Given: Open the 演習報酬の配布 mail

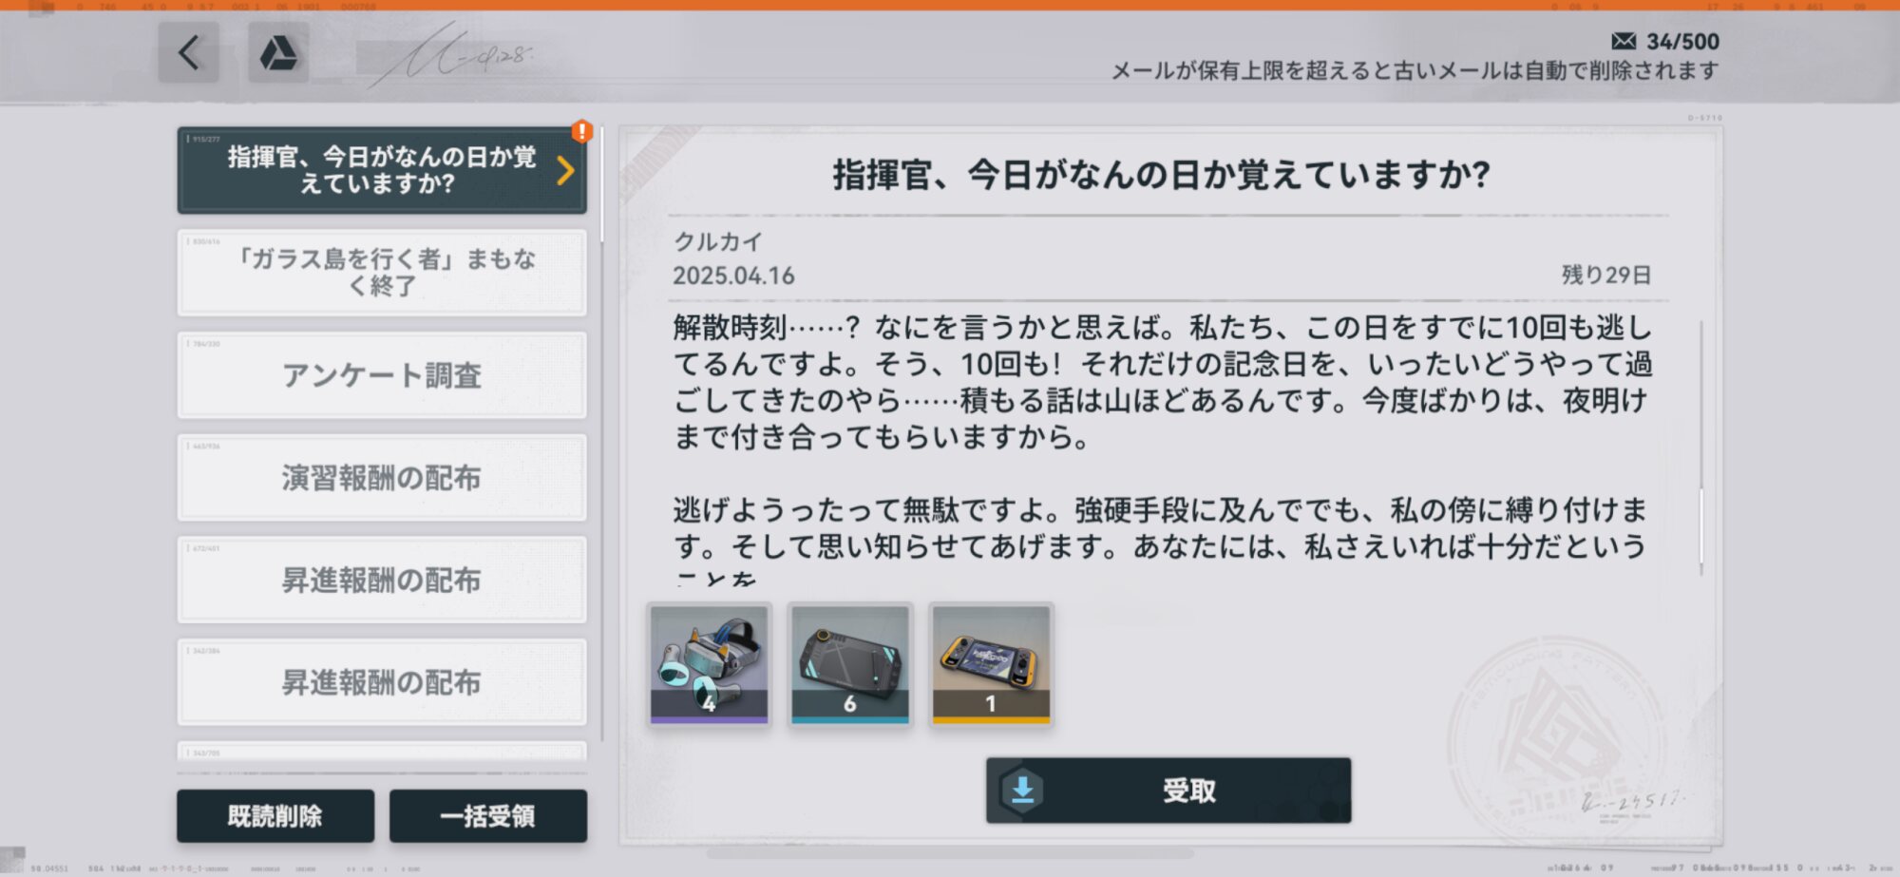Looking at the screenshot, I should coord(382,478).
